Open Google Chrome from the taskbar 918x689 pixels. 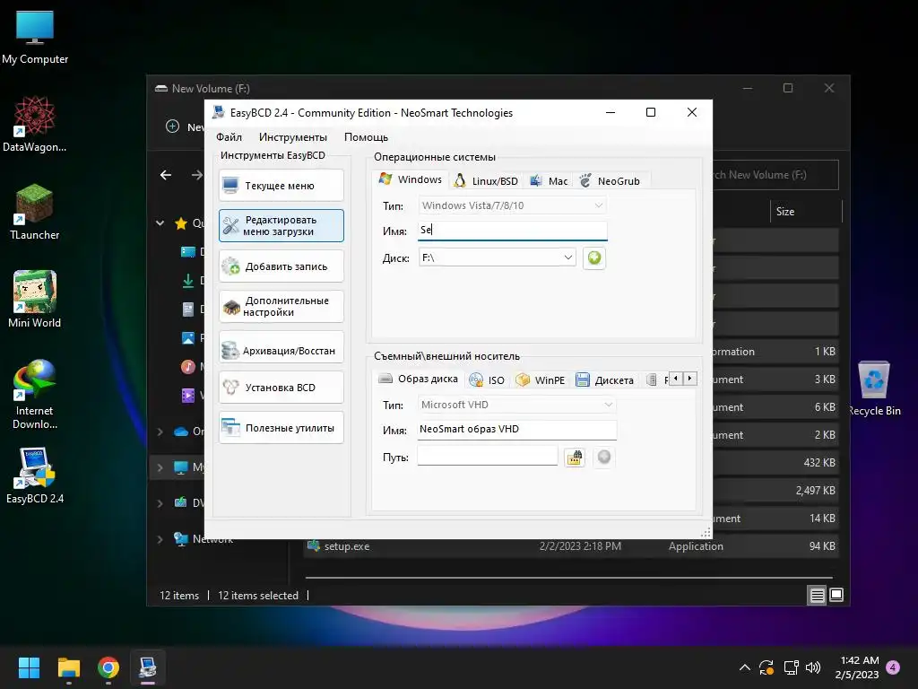(x=108, y=667)
